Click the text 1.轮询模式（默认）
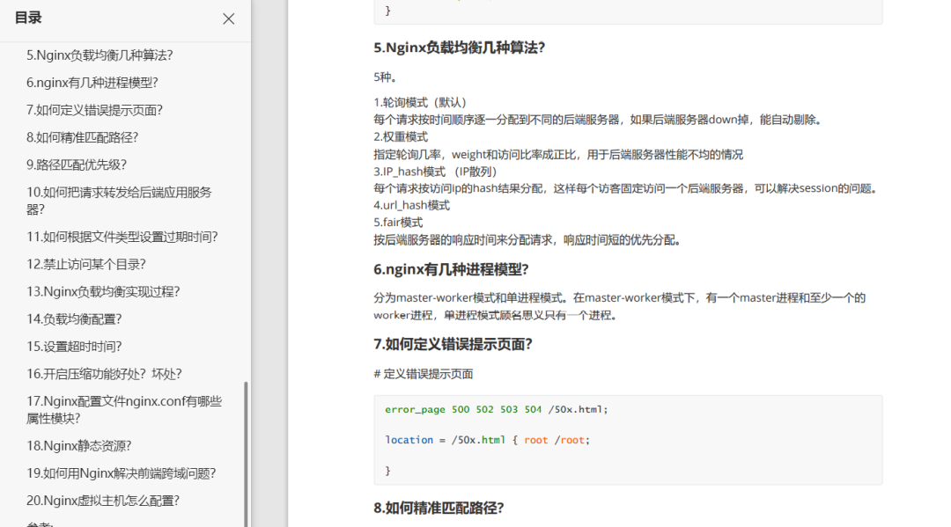 (x=420, y=102)
